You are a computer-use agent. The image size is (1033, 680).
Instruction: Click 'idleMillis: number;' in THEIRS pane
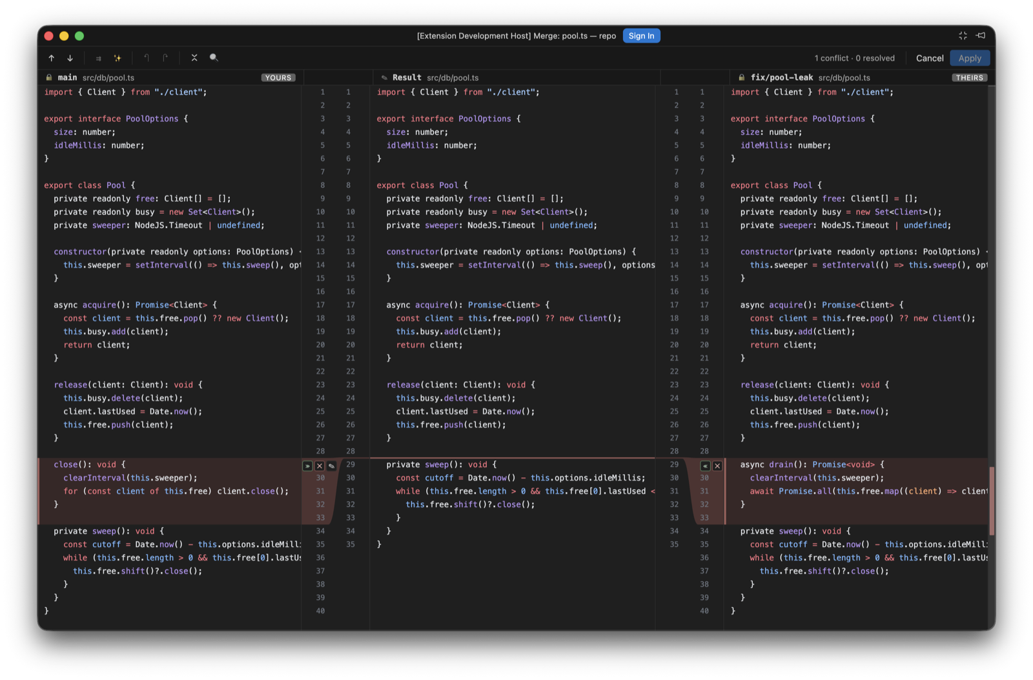click(x=786, y=145)
